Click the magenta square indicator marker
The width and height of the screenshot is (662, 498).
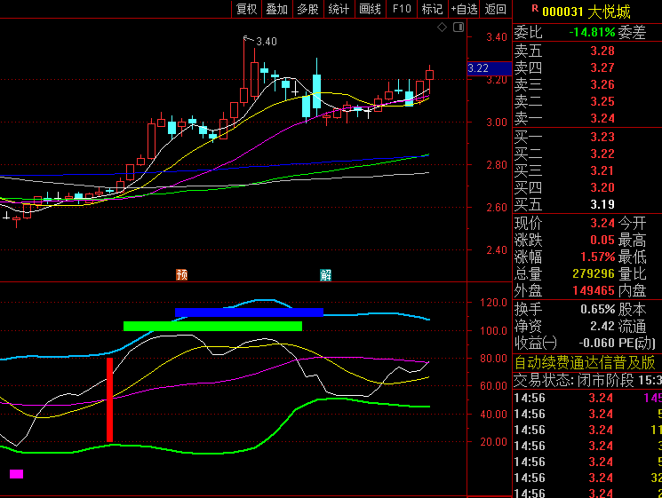pyautogui.click(x=16, y=474)
